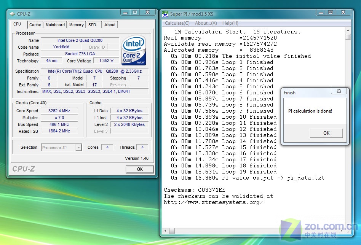Close the Finish dialog with X
The width and height of the screenshot is (361, 245).
[x=339, y=91]
